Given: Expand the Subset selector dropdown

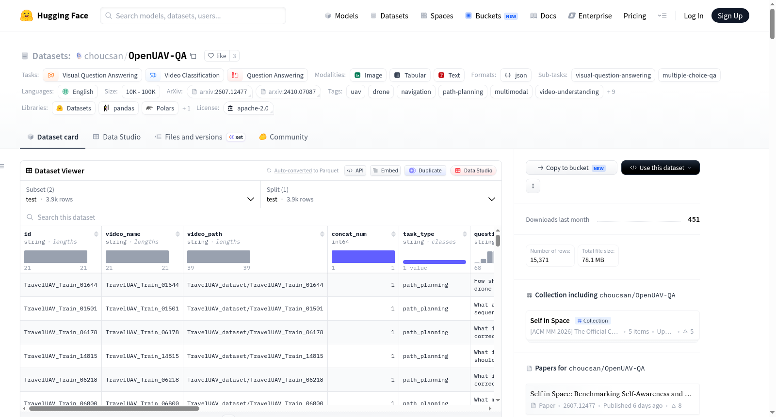Looking at the screenshot, I should (x=141, y=194).
